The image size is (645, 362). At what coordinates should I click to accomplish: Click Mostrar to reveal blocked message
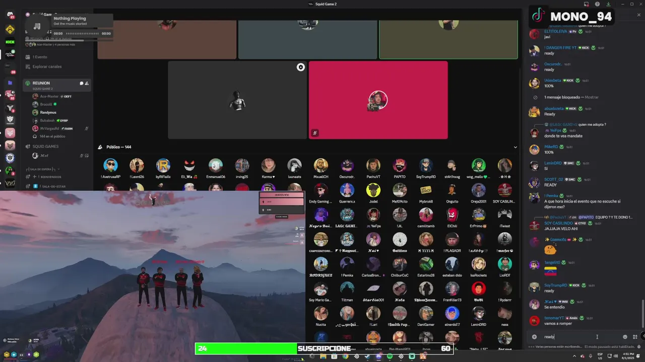tap(592, 97)
